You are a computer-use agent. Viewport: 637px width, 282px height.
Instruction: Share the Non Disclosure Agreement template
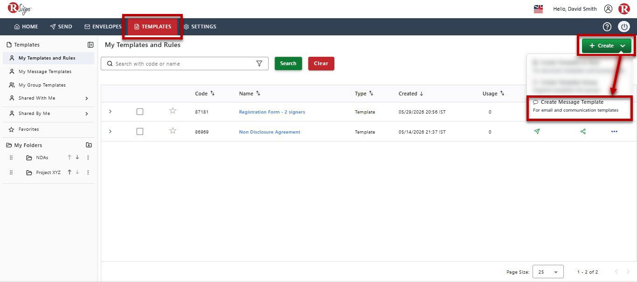click(583, 132)
